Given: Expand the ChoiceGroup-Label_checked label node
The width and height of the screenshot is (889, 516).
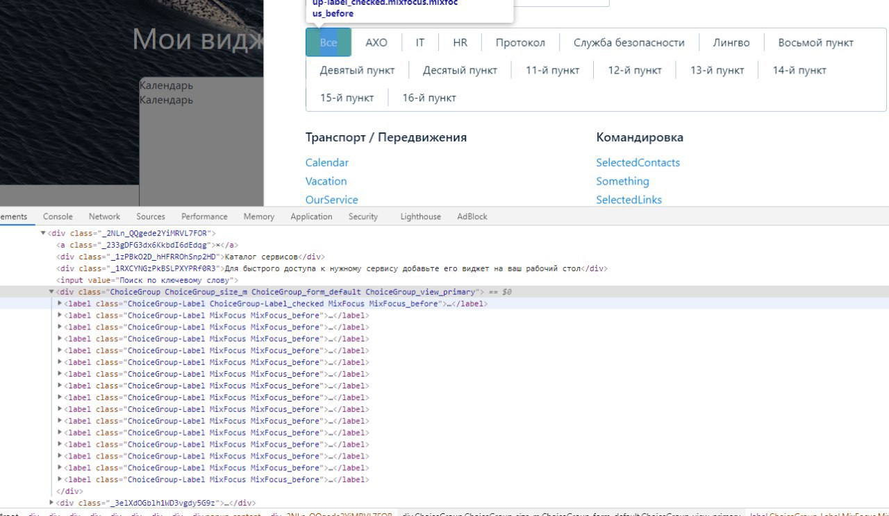Looking at the screenshot, I should tap(60, 304).
